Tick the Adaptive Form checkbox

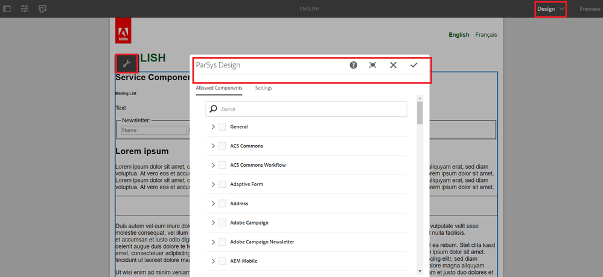(x=222, y=184)
